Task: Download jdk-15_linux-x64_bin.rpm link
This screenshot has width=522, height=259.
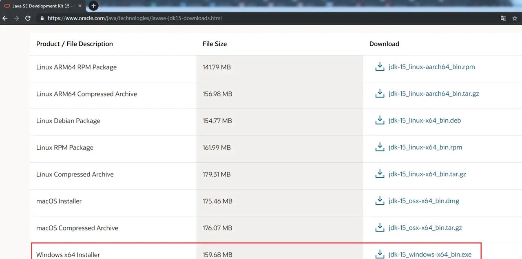Action: [425, 147]
